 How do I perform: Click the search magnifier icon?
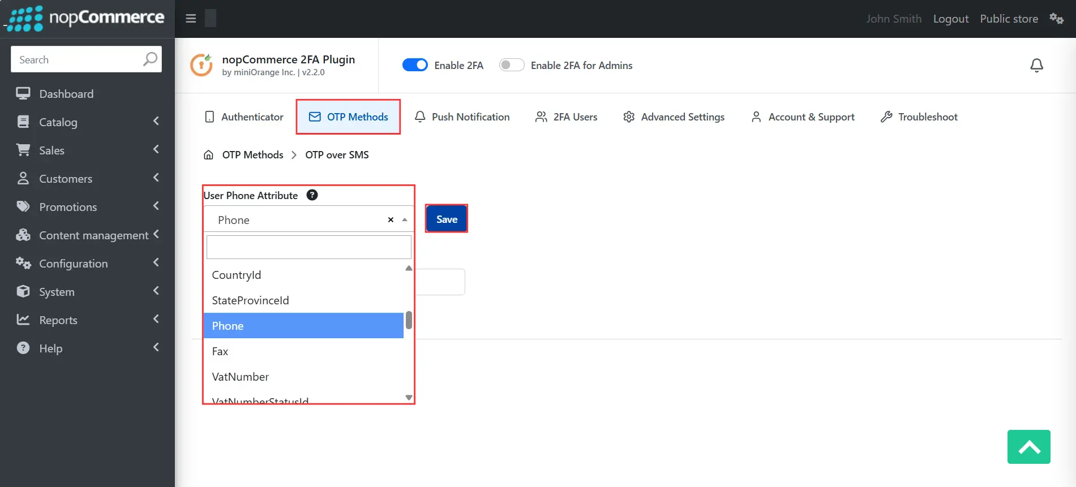pyautogui.click(x=150, y=59)
